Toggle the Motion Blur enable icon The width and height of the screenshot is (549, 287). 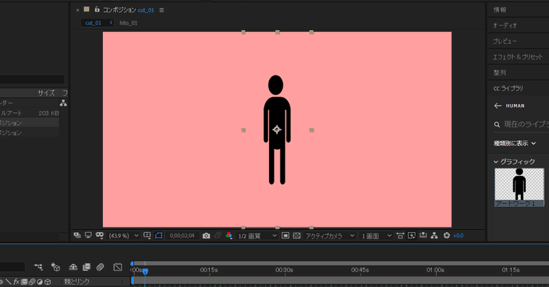pyautogui.click(x=100, y=267)
